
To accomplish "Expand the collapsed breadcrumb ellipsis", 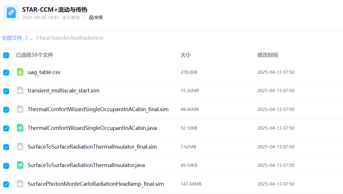I will (x=31, y=38).
